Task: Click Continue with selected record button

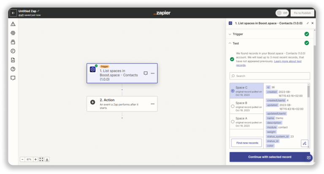Action: (269, 157)
